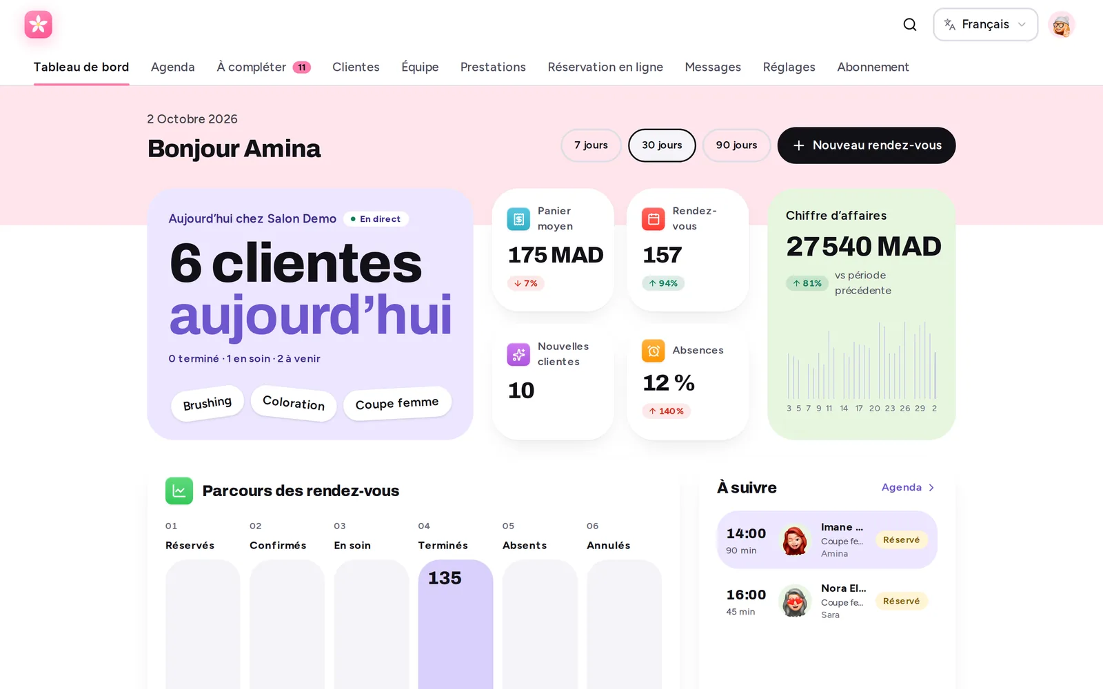
Task: Switch to the Clientes tab
Action: [x=356, y=67]
